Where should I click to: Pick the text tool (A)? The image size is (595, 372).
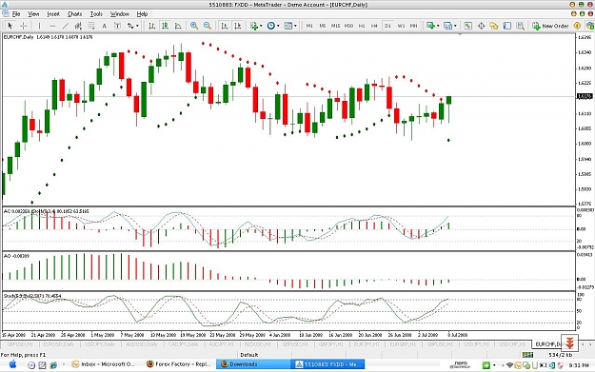105,26
